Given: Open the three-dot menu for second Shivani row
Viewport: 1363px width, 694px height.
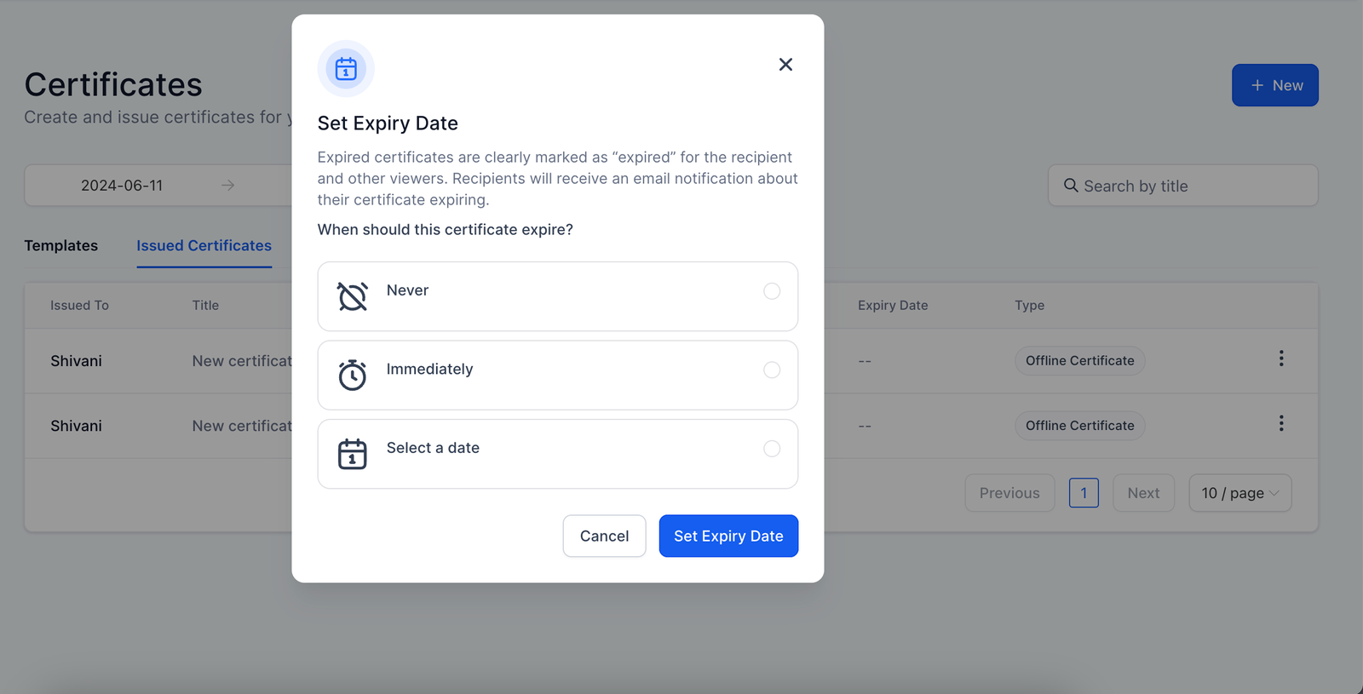Looking at the screenshot, I should click(1280, 424).
